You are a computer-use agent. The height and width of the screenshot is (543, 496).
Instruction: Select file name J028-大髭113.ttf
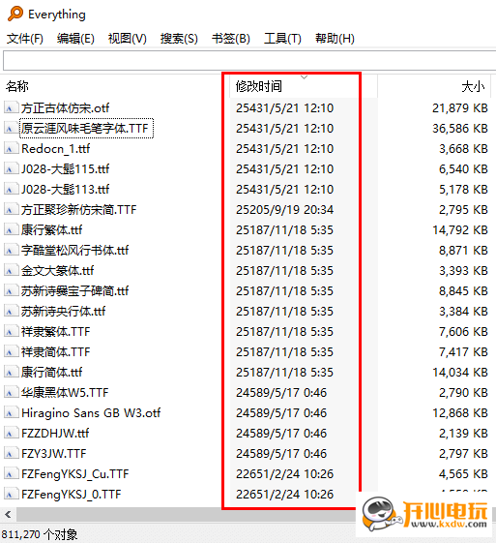click(x=66, y=189)
